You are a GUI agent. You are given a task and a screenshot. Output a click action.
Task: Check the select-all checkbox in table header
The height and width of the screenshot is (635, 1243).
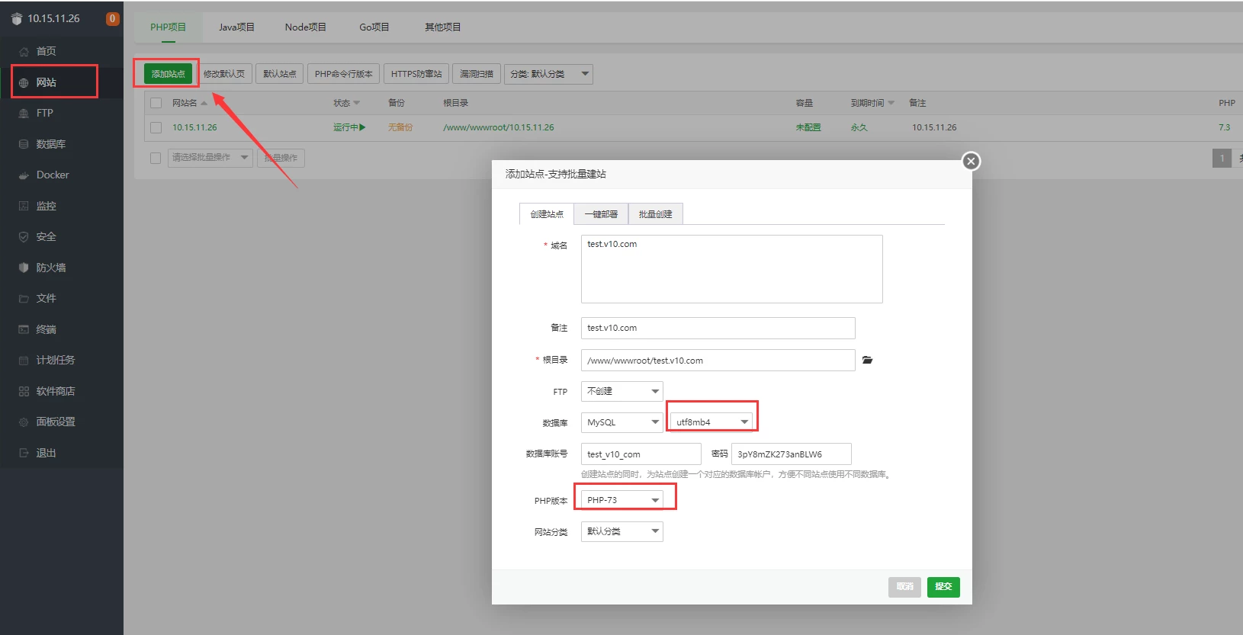pos(156,103)
